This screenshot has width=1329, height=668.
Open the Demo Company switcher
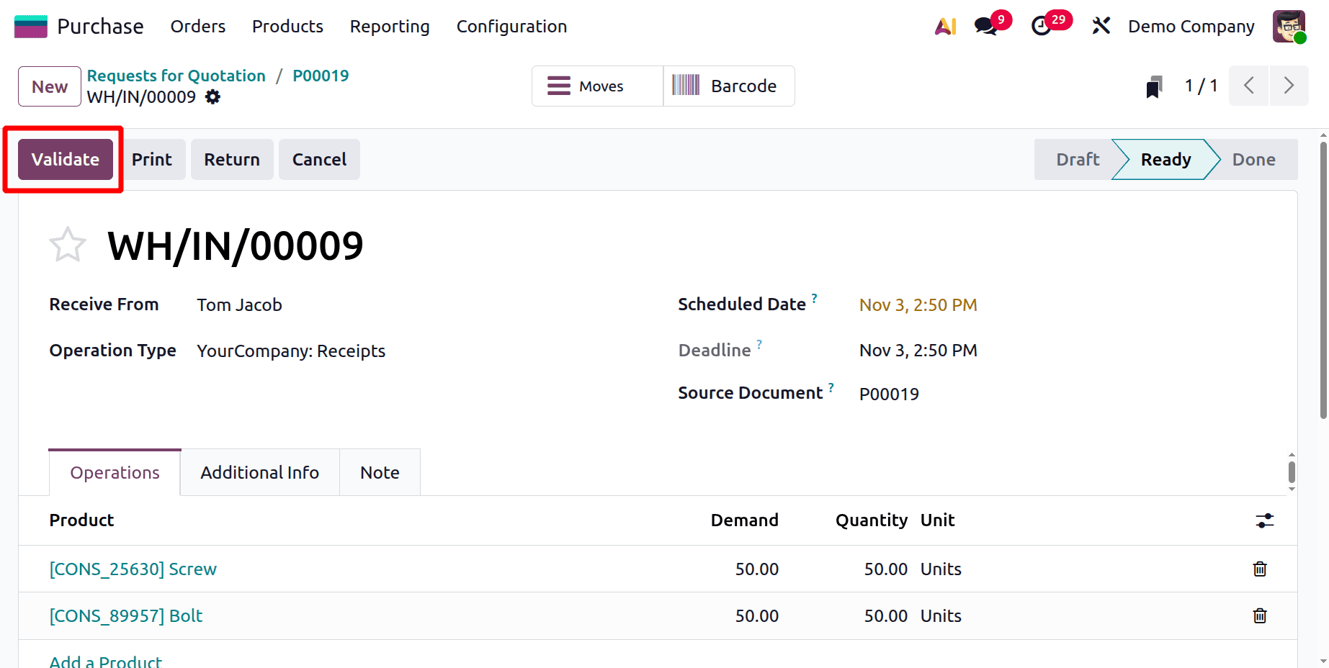tap(1190, 26)
